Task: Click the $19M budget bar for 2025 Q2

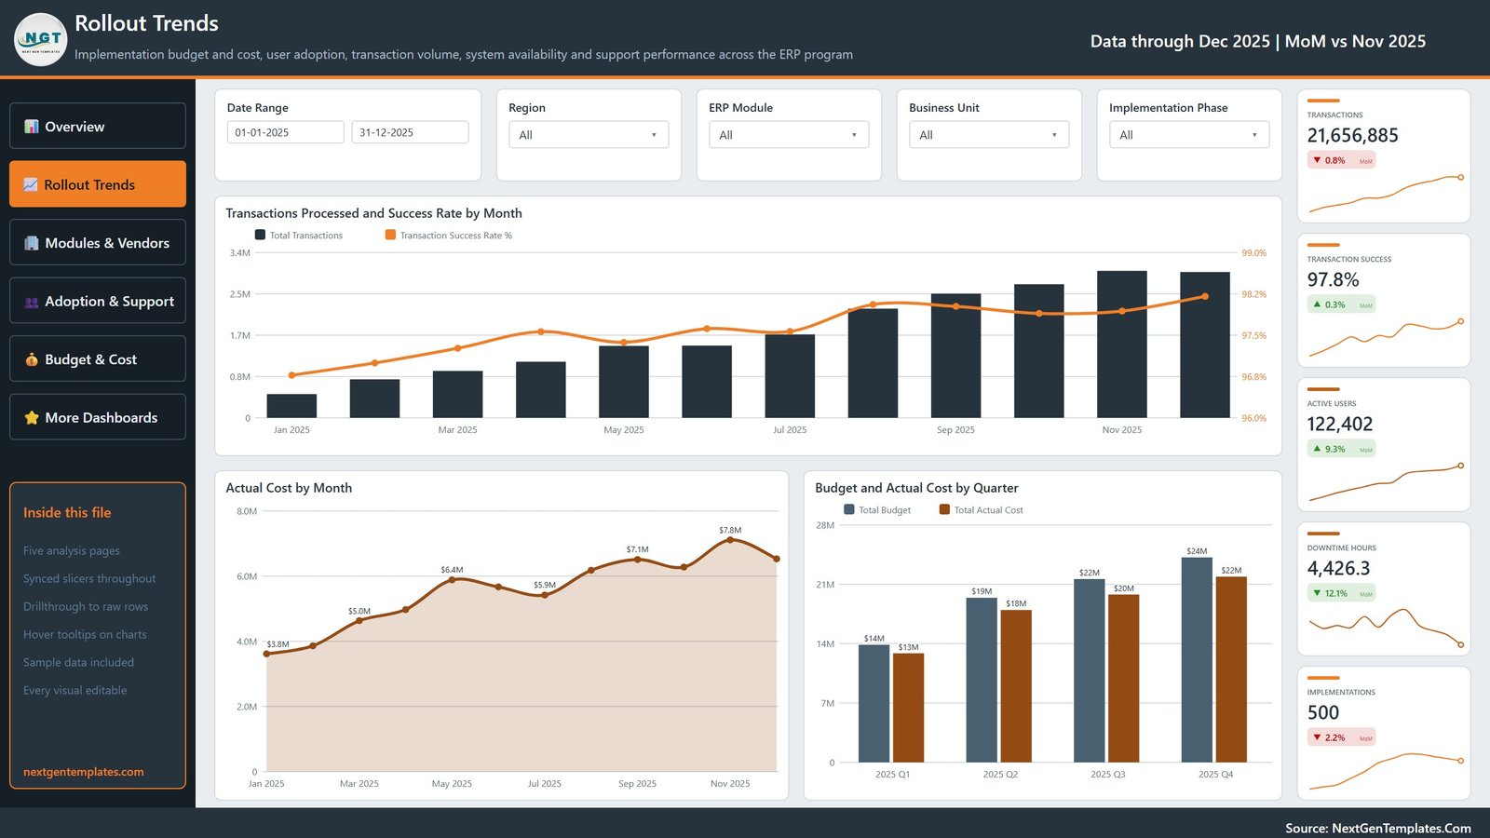Action: tap(982, 680)
